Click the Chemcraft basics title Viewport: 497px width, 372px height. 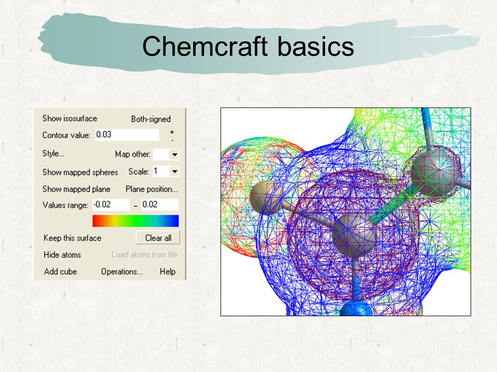click(248, 46)
